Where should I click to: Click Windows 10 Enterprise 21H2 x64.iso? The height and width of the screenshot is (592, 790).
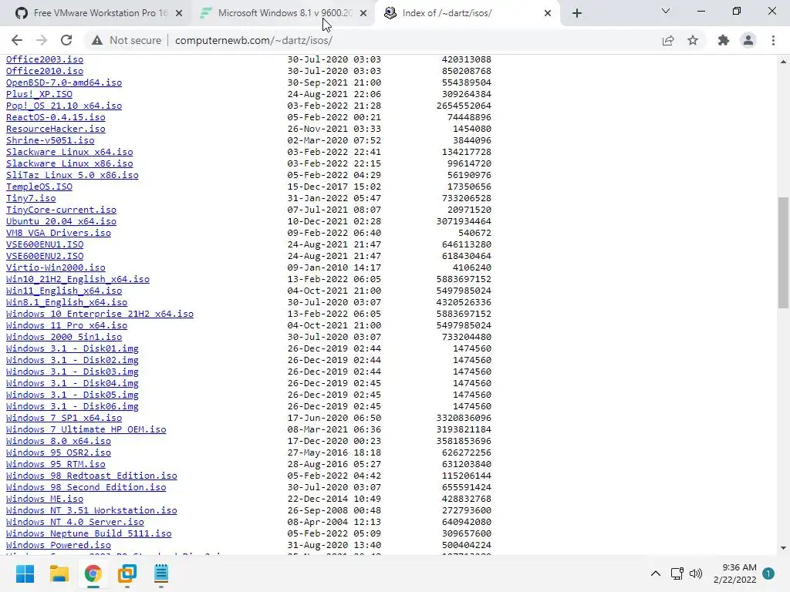point(100,314)
